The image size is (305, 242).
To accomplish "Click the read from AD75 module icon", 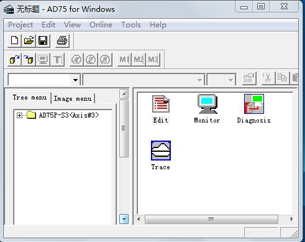I will tap(14, 60).
